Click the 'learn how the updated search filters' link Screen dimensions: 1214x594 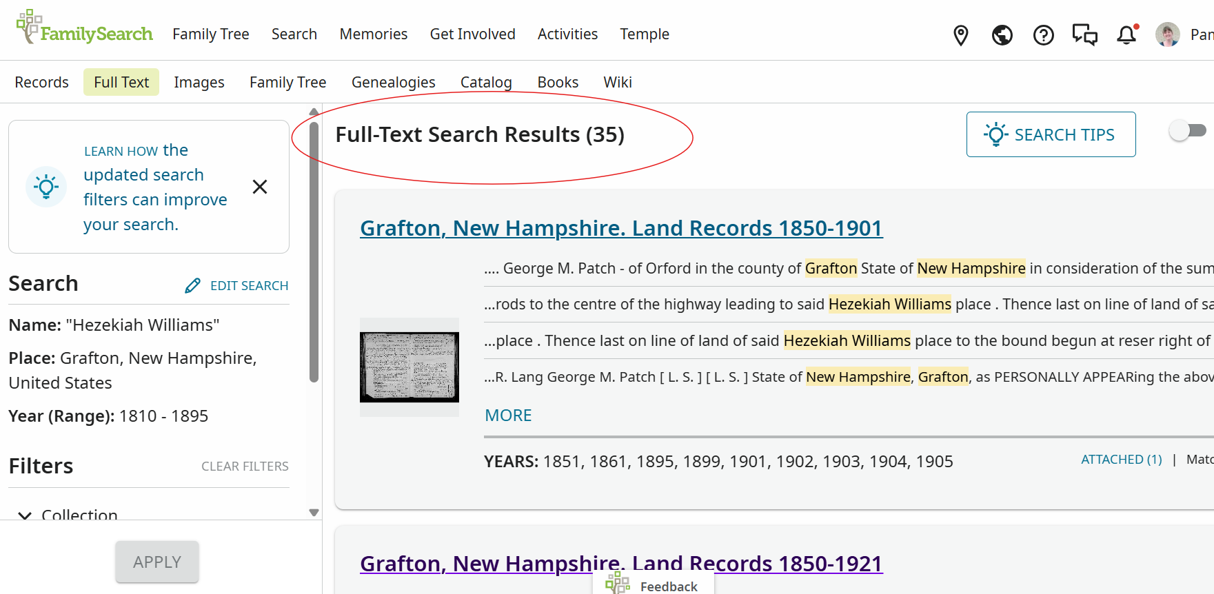155,187
